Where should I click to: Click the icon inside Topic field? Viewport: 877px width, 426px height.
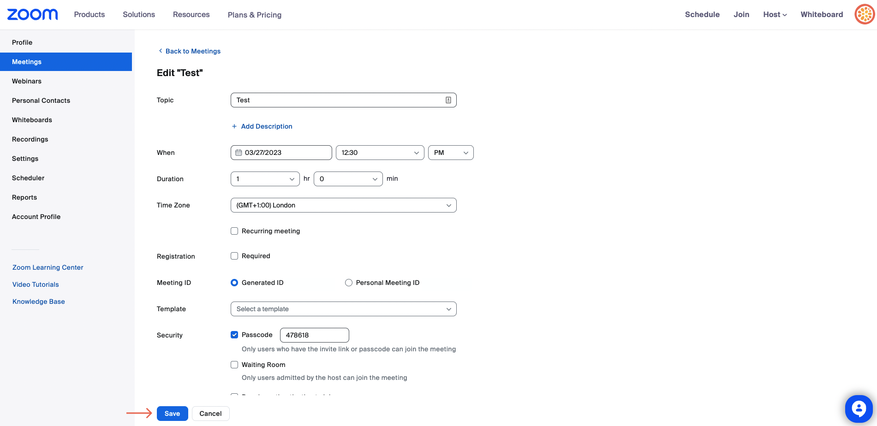(448, 100)
